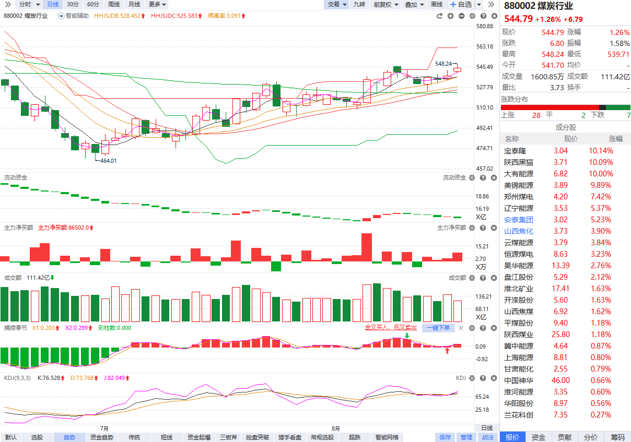Image resolution: width=631 pixels, height=442 pixels.
Task: Sort constituents by 涨幅 column header
Action: pos(616,139)
